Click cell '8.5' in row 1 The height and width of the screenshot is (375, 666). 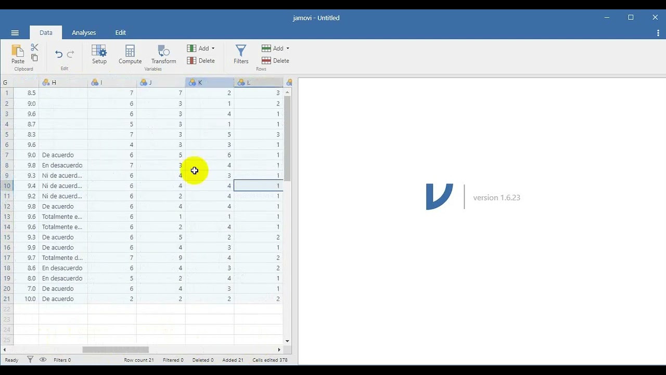tap(26, 93)
